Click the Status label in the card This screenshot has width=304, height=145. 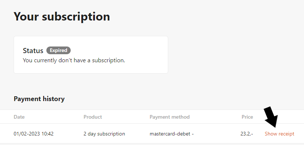pos(33,51)
